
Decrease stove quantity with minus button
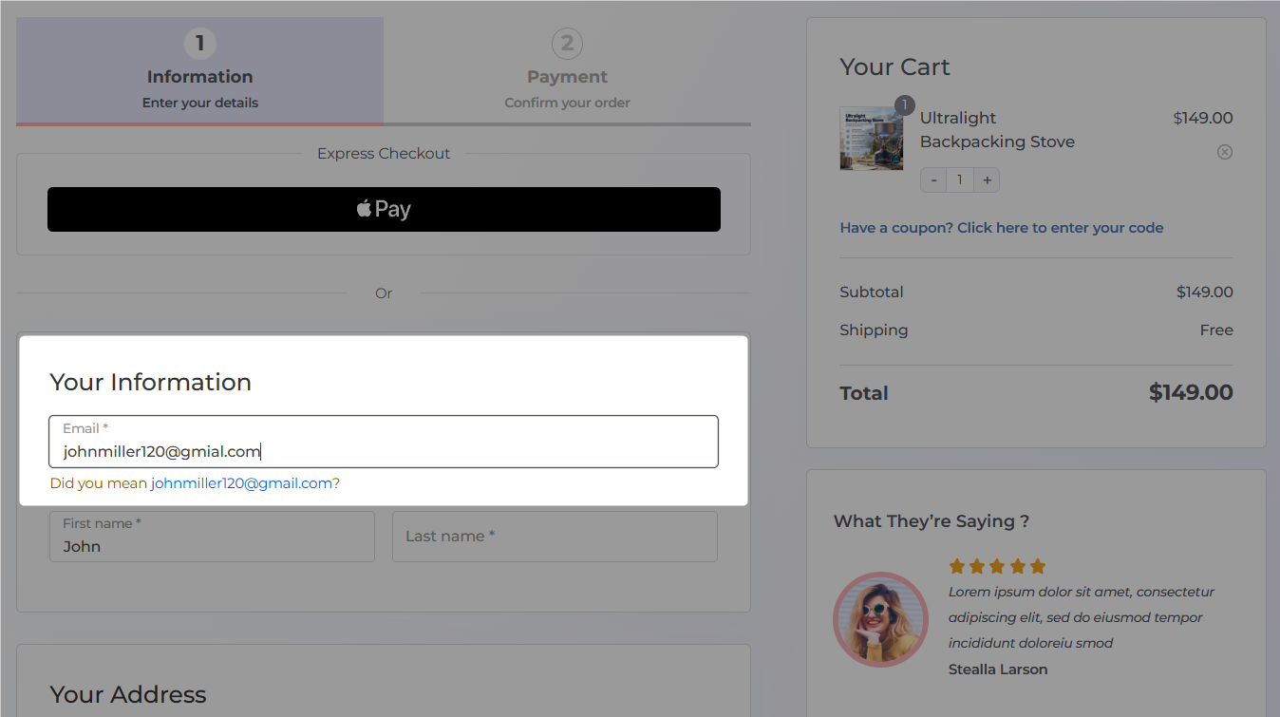point(933,180)
